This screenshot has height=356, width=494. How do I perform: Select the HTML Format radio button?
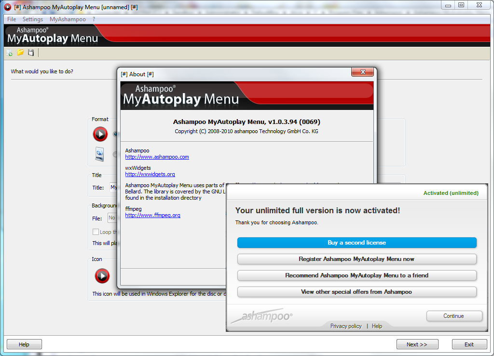[x=115, y=154]
